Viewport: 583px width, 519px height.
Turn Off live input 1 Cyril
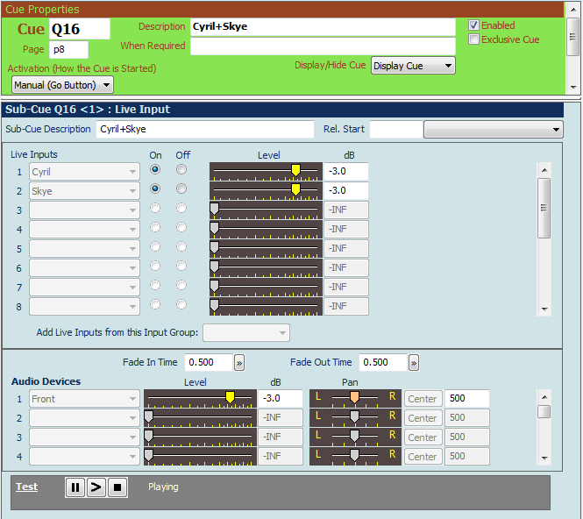pyautogui.click(x=181, y=169)
